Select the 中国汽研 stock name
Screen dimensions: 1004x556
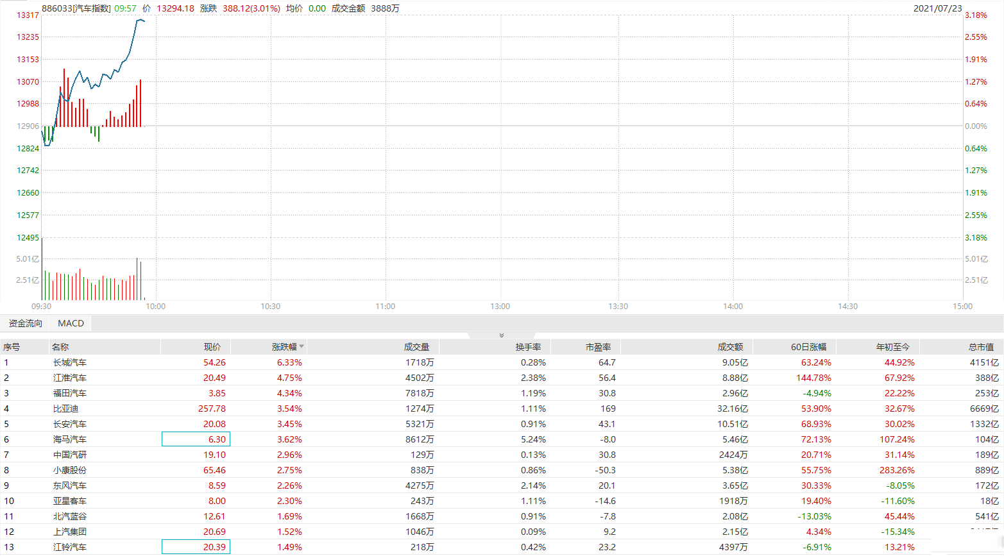70,455
